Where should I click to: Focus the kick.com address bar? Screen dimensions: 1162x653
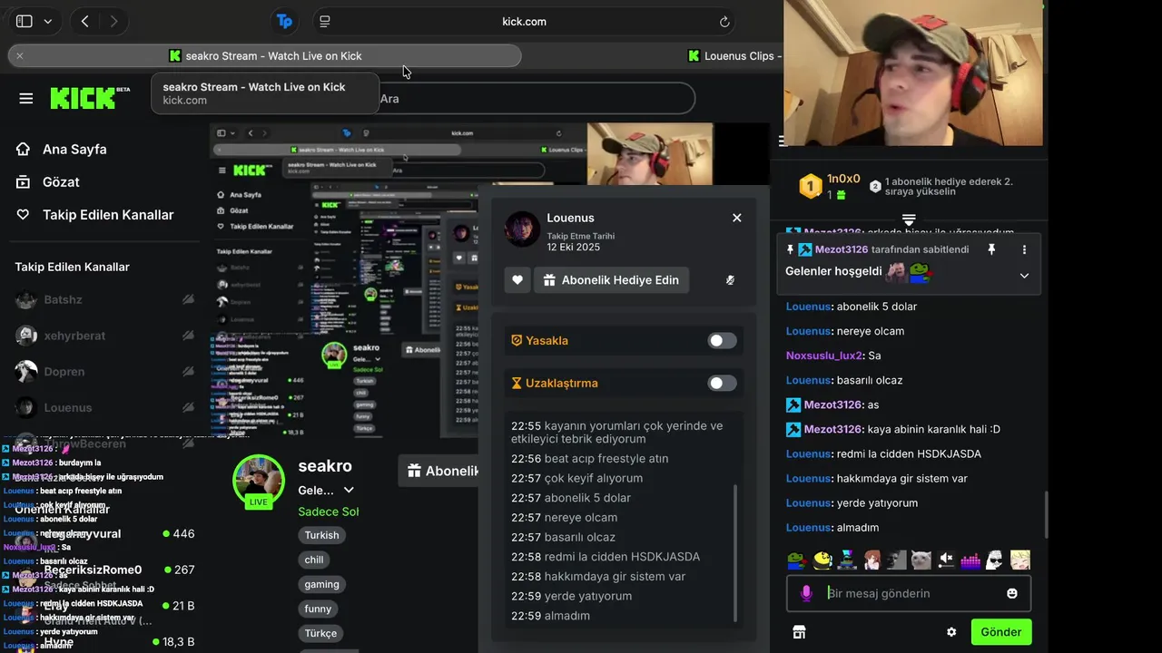pyautogui.click(x=524, y=21)
